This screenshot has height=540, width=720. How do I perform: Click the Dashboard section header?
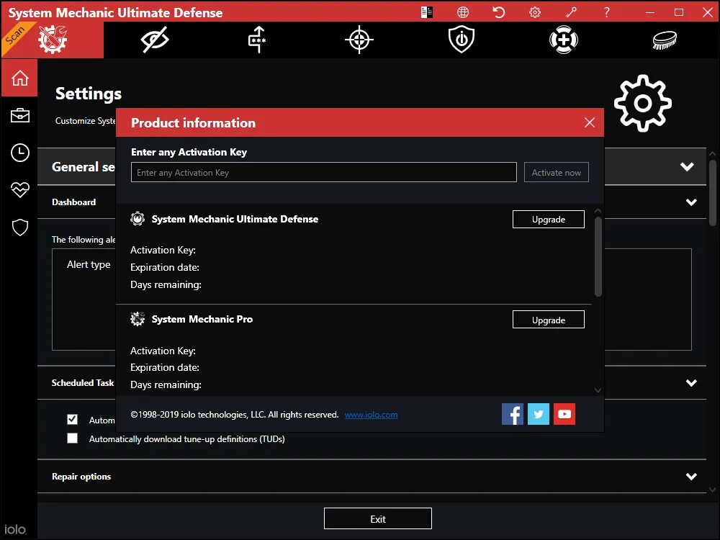[x=74, y=202]
